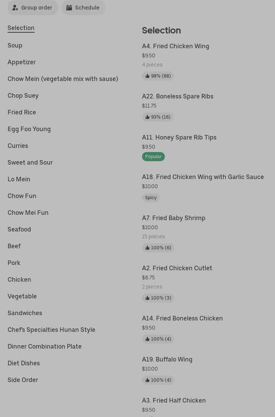Click thumbs-up rating on Fried Baby Shrimp
The width and height of the screenshot is (275, 417).
coord(158,248)
